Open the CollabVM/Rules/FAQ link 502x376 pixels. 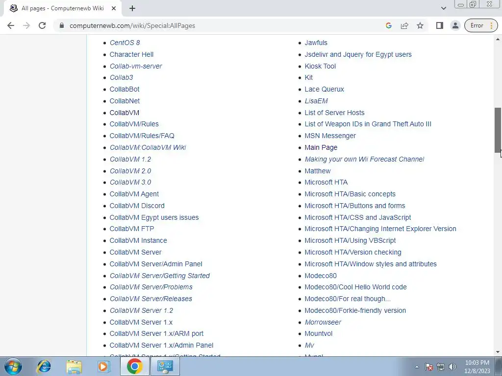click(x=142, y=136)
